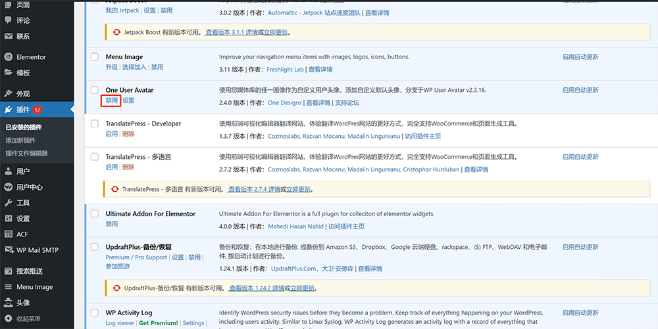Open the 外观 menu label in sidebar
The image size is (658, 329).
click(x=23, y=94)
